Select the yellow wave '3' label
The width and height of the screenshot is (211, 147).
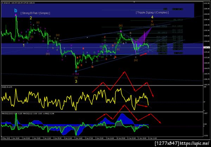click(x=76, y=81)
